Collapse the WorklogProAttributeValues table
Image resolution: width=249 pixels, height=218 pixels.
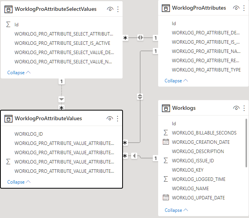[19, 182]
